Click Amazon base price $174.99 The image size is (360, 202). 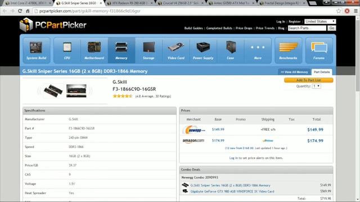click(x=218, y=141)
